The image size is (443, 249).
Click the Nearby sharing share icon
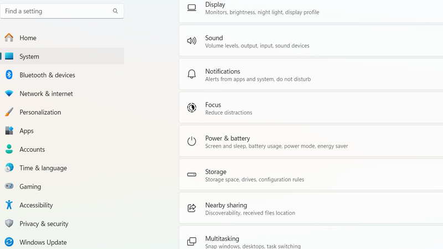pyautogui.click(x=192, y=208)
